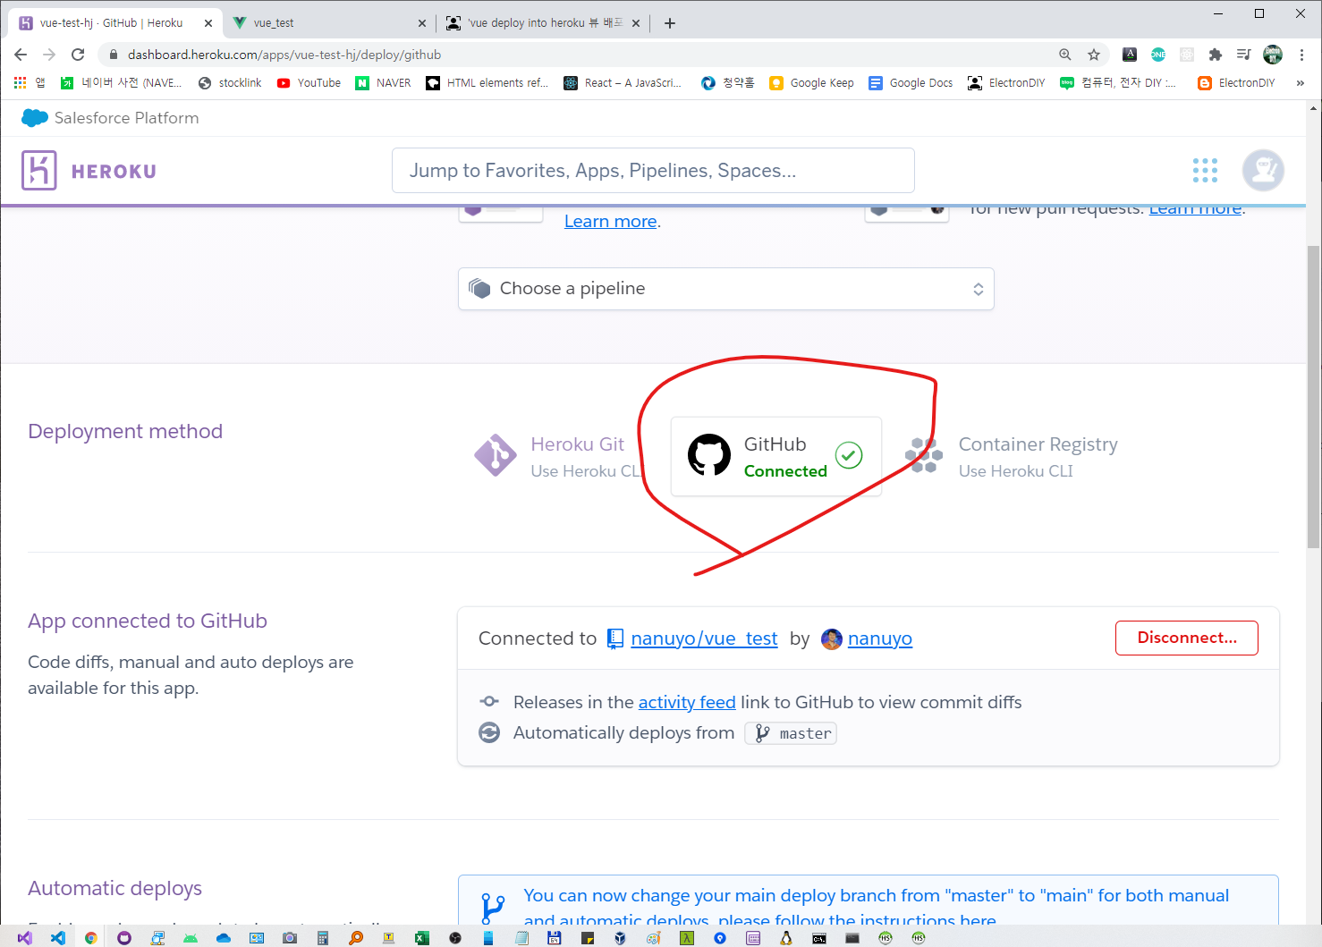Click the App connected to GitHub heading
Screen dimensions: 1322x947
pyautogui.click(x=148, y=621)
